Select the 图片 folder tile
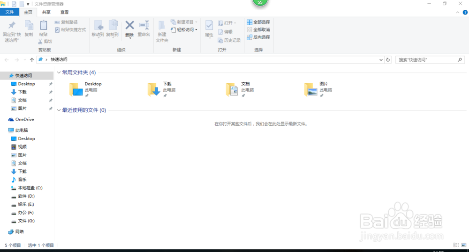 coord(318,89)
